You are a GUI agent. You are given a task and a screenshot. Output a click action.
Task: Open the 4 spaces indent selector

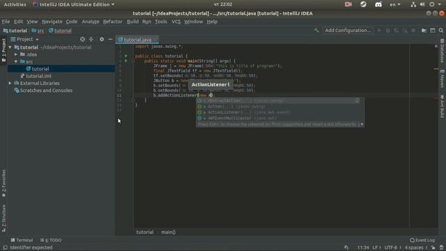pos(415,248)
